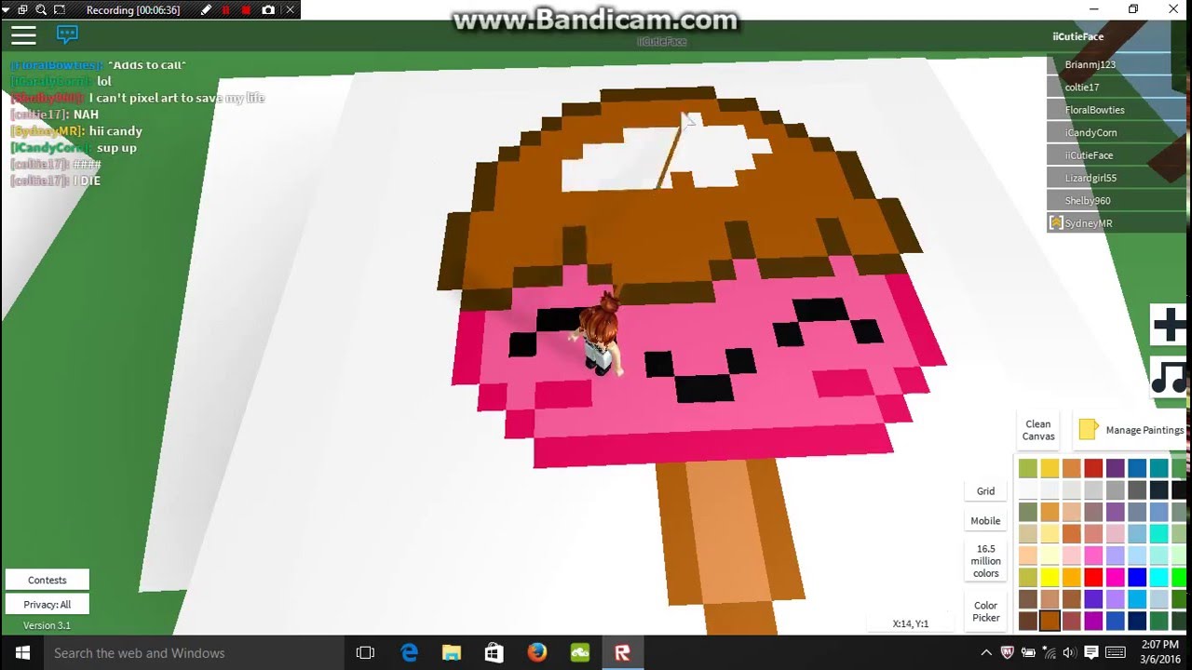Choose the olive green swatch in top row
The height and width of the screenshot is (670, 1192).
[1028, 468]
